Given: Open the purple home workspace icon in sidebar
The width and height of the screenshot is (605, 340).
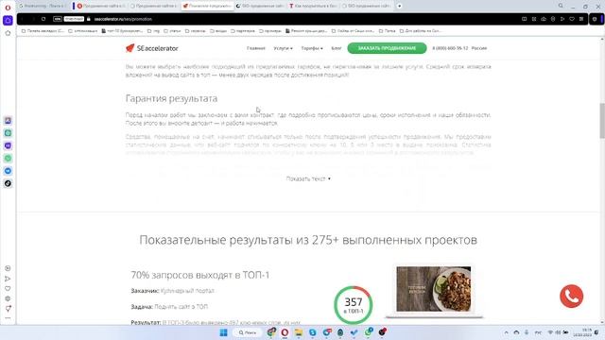Looking at the screenshot, I should (x=8, y=21).
